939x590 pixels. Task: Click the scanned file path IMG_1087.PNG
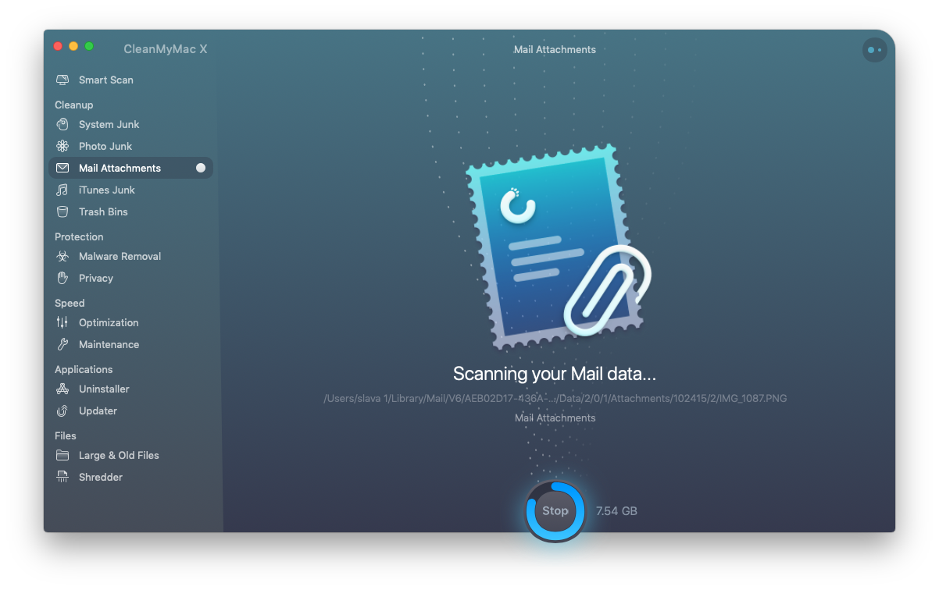pyautogui.click(x=555, y=398)
